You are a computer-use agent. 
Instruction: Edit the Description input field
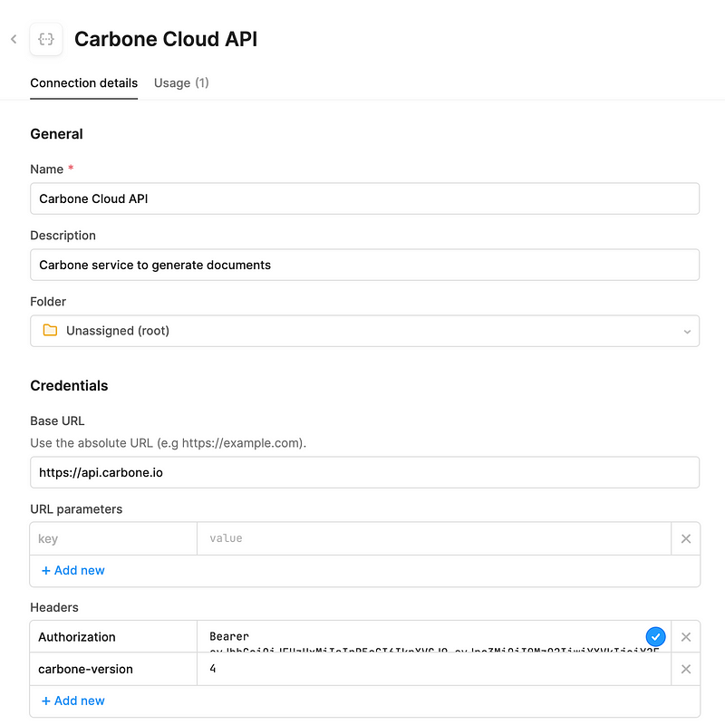[364, 265]
